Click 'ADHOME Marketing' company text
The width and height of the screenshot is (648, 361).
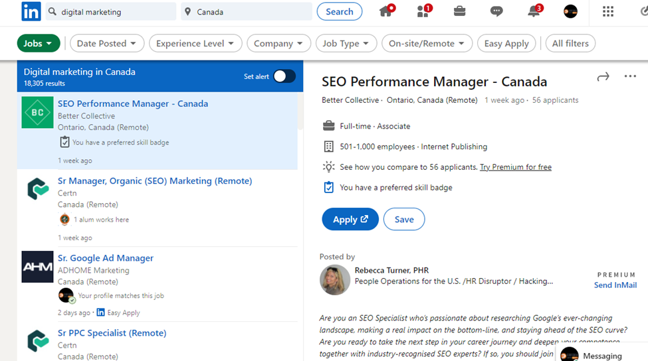(94, 270)
